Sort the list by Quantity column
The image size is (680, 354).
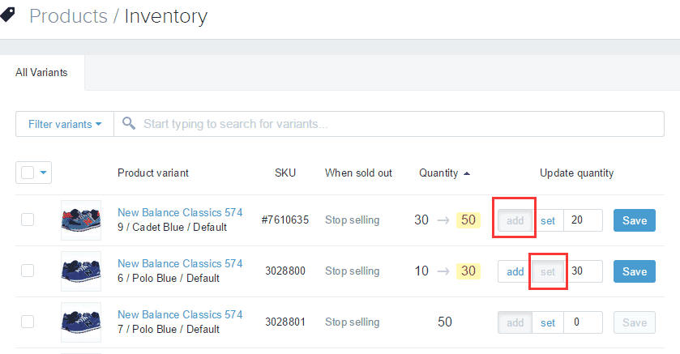438,173
